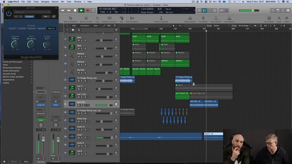
Task: Click the Compare button in the EQ plugin
Action: [x=30, y=16]
